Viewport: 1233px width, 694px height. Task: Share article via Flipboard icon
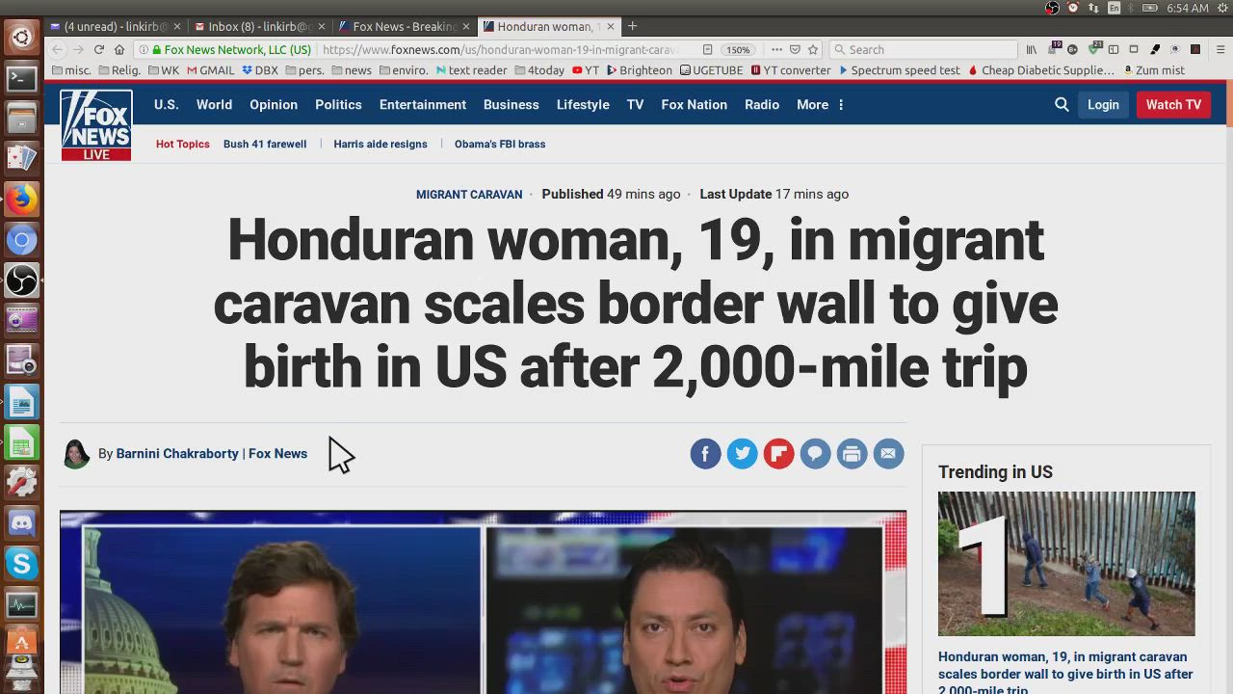(778, 453)
